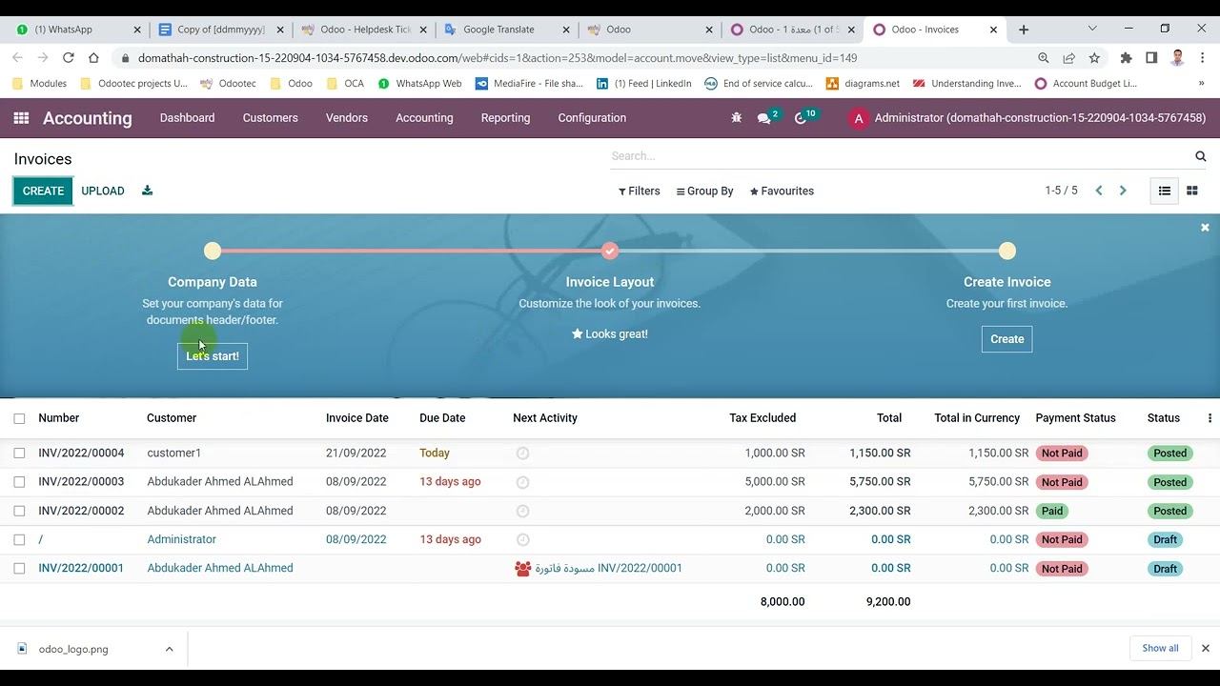The width and height of the screenshot is (1220, 686).
Task: Open the activities clock icon
Action: pos(801,118)
